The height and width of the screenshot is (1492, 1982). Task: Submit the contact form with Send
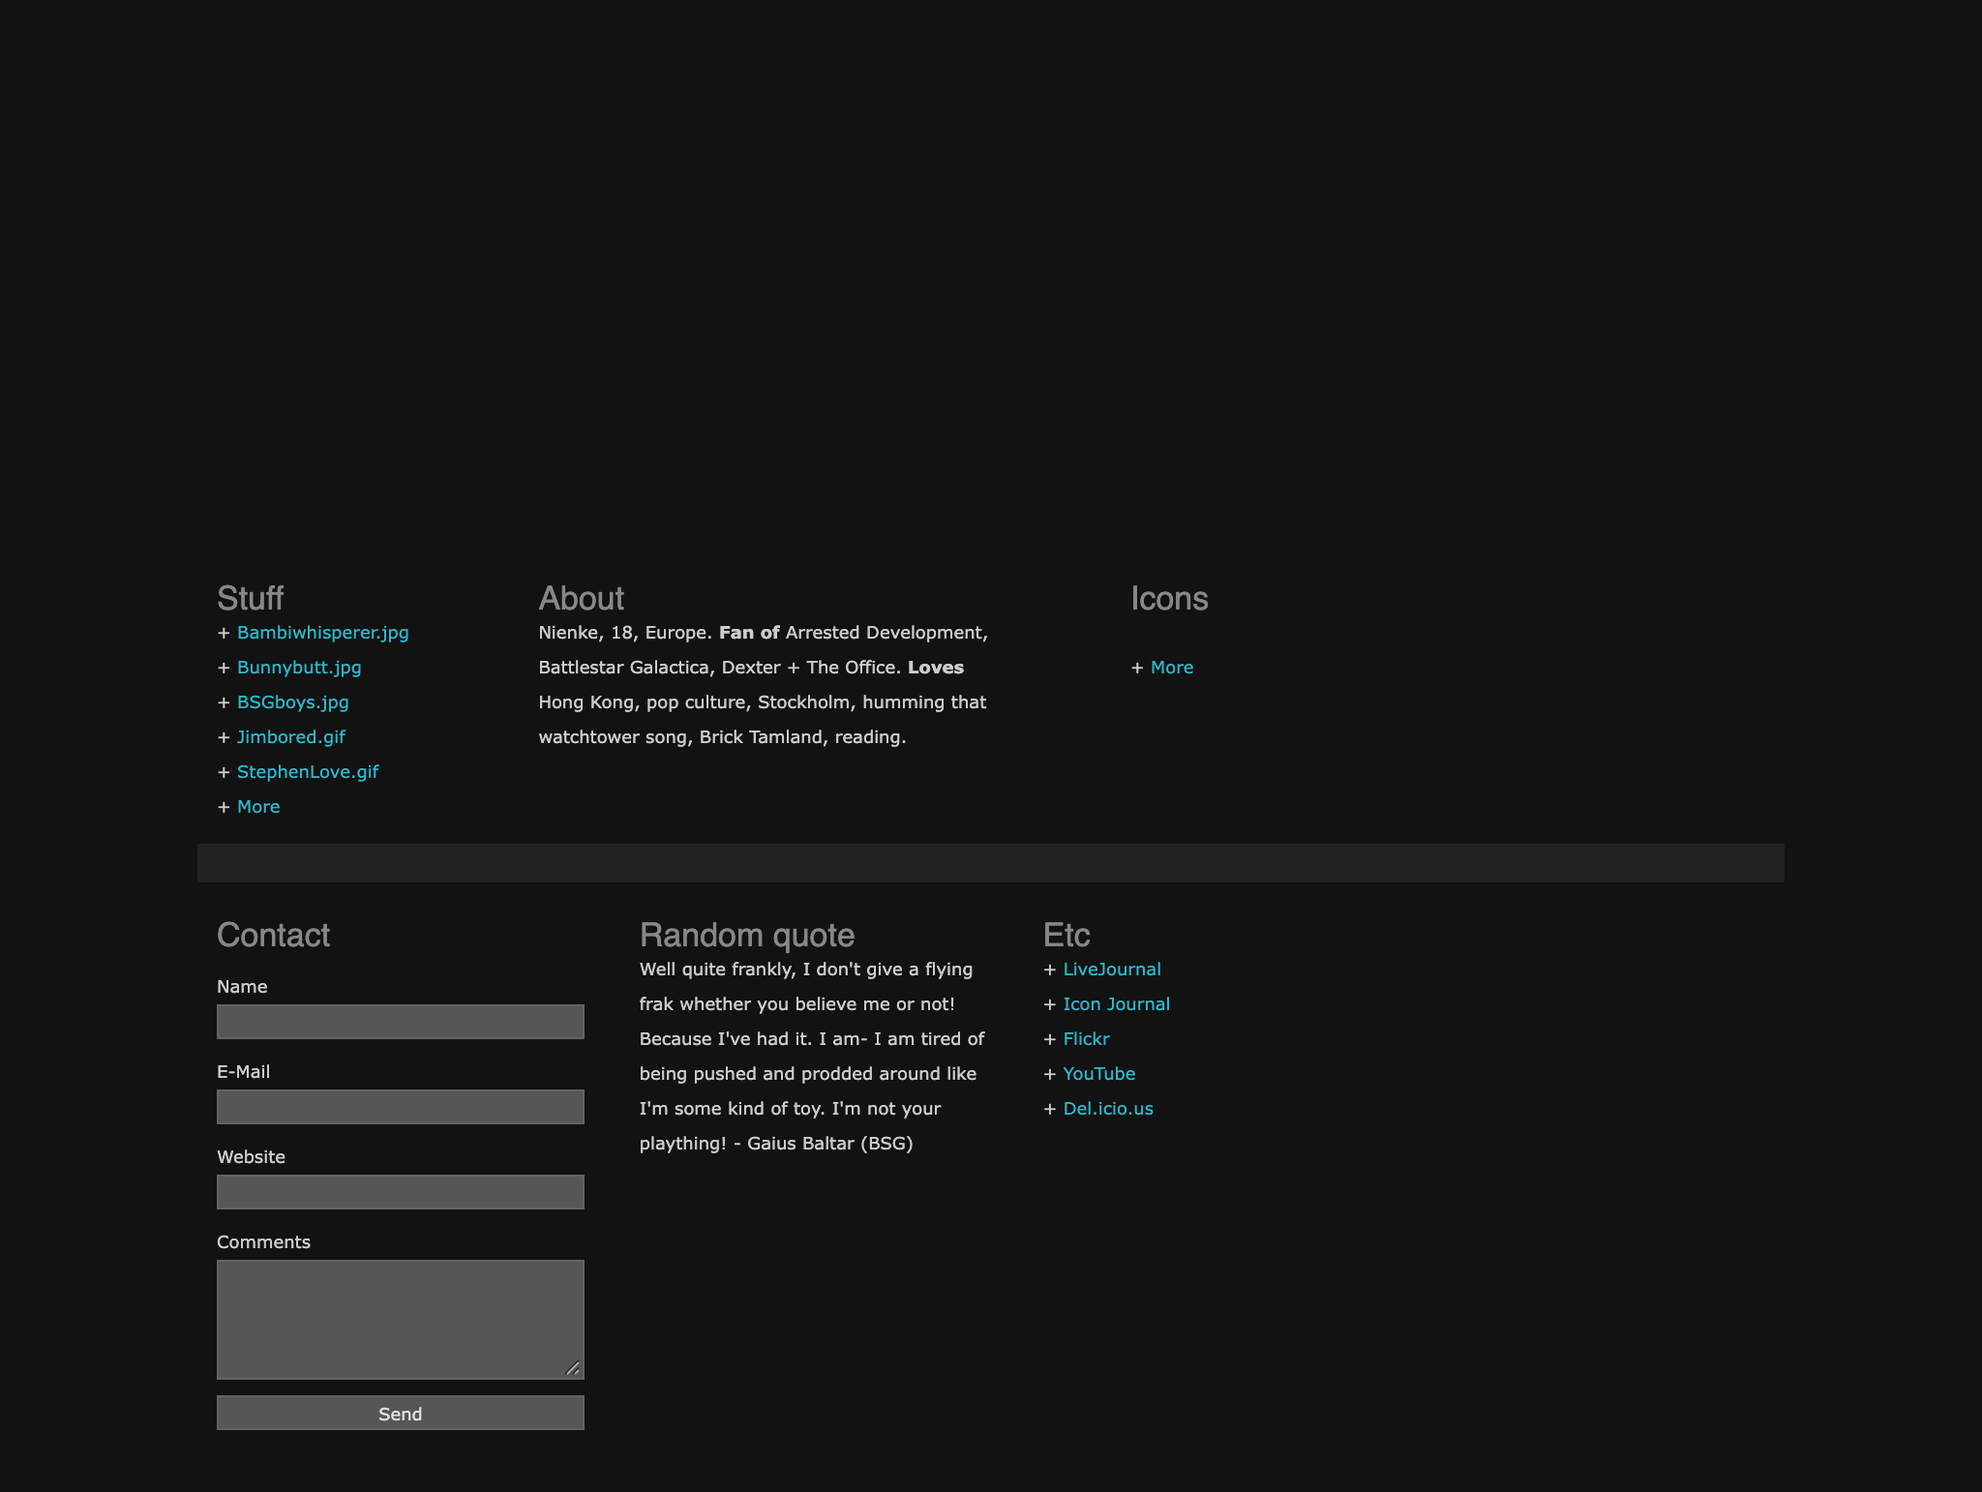[x=401, y=1413]
